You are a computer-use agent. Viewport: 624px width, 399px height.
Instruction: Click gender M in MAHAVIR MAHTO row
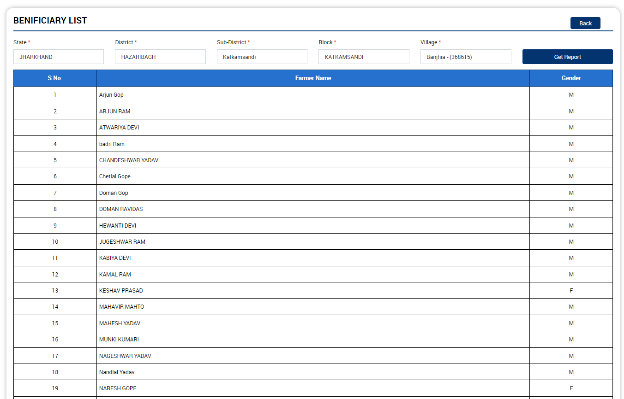[571, 307]
